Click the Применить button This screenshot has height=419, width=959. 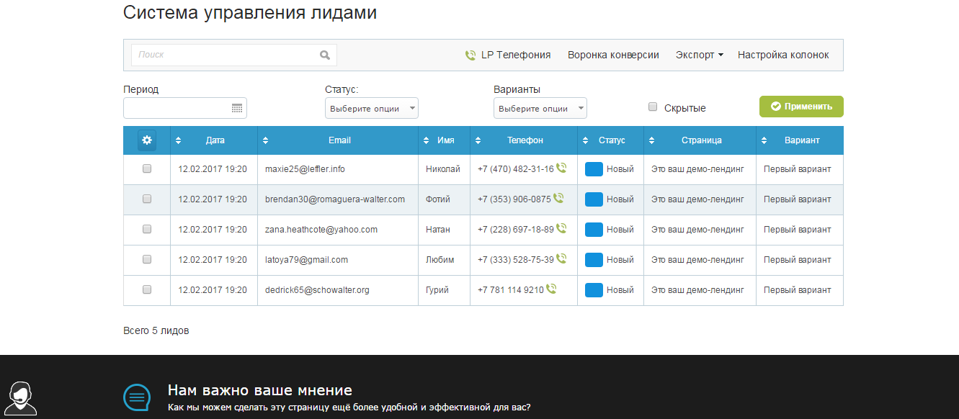[x=800, y=106]
